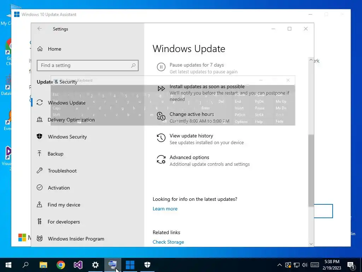362x272 pixels.
Task: Click Options key on On-Screen Keyboard
Action: click(x=241, y=121)
